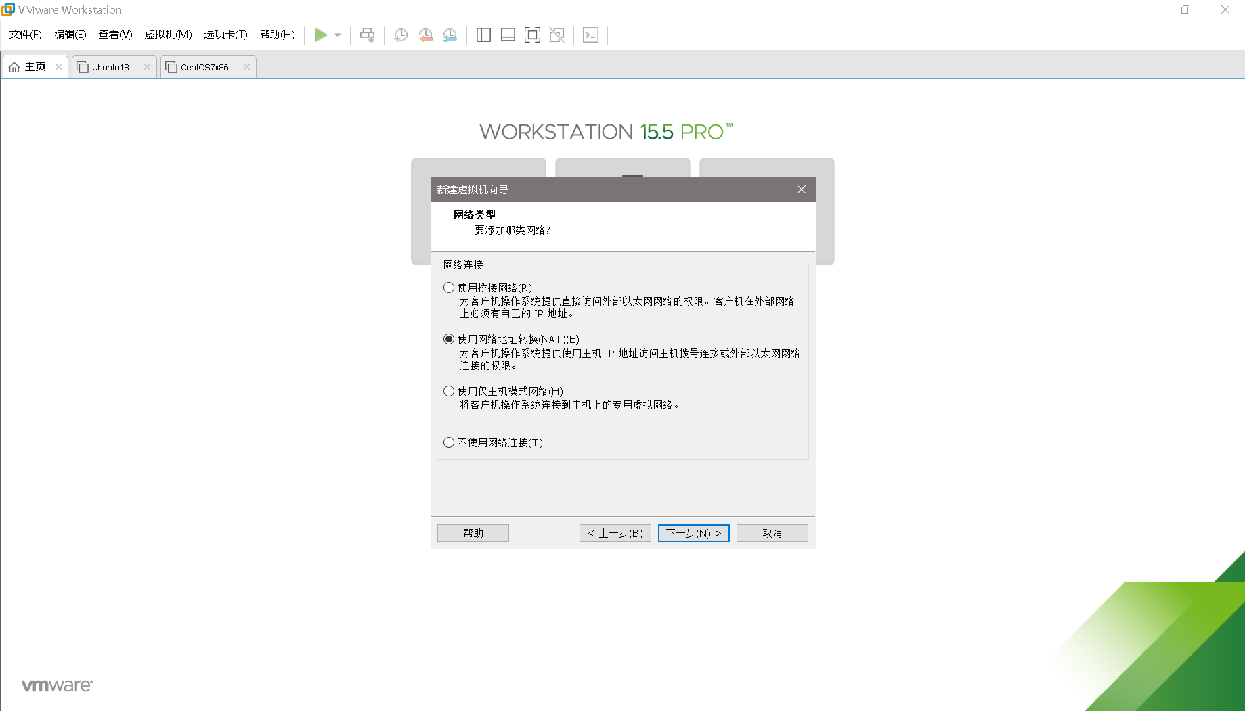Screen dimensions: 1245x711
Task: Open the 编辑(E) menu
Action: click(70, 35)
